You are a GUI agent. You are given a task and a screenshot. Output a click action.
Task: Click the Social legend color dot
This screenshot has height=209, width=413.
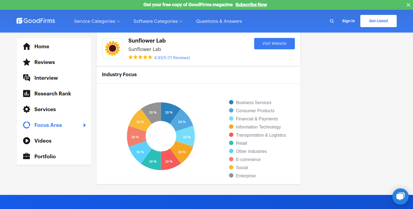231,167
